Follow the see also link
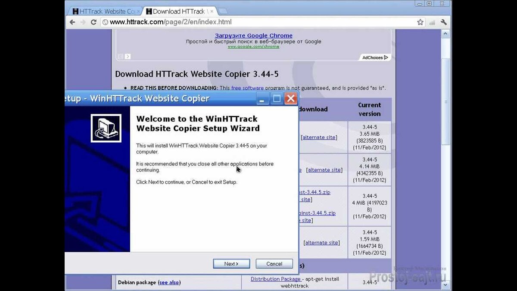The width and height of the screenshot is (517, 291). [169, 282]
